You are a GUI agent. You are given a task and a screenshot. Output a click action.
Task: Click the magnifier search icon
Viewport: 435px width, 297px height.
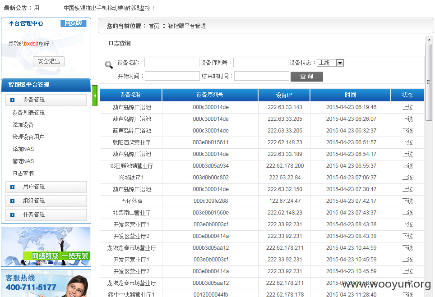point(109,64)
